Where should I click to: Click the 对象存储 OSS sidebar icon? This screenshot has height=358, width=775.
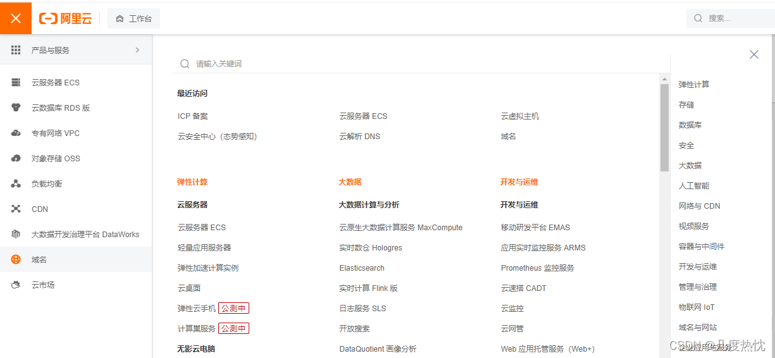[16, 158]
